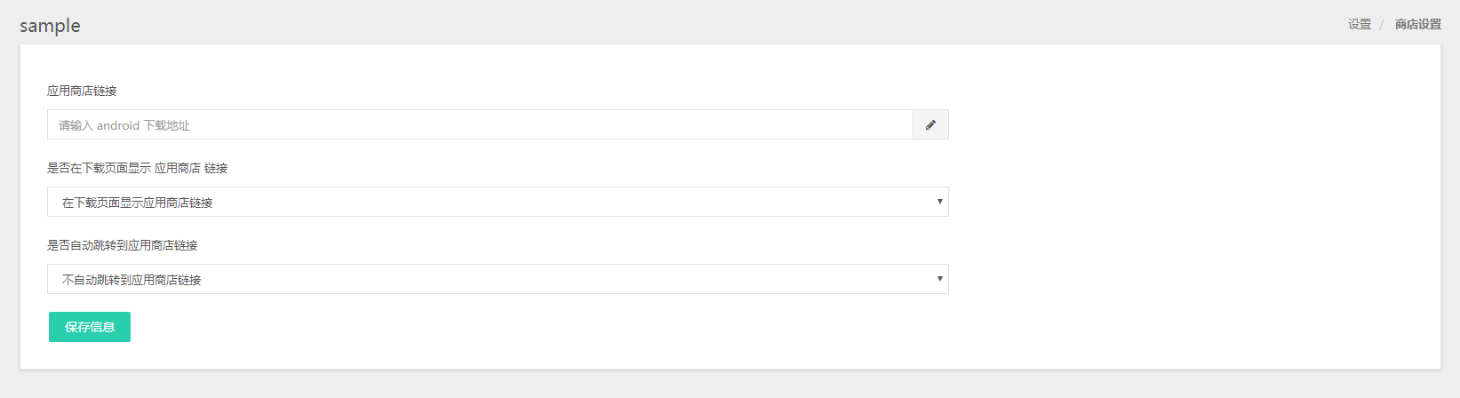Click the 请输入 android 下载地址 placeholder text
This screenshot has width=1460, height=398.
(124, 125)
